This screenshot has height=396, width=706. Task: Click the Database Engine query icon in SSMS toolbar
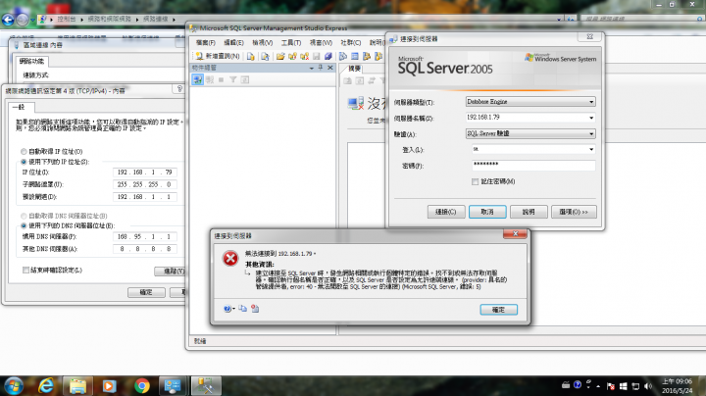251,56
